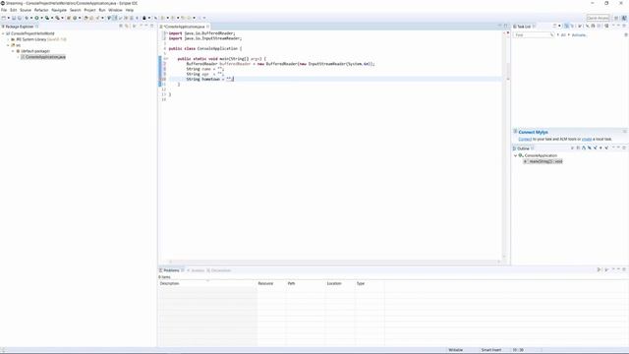Close the ConsoleApplication.java editor tab

207,27
